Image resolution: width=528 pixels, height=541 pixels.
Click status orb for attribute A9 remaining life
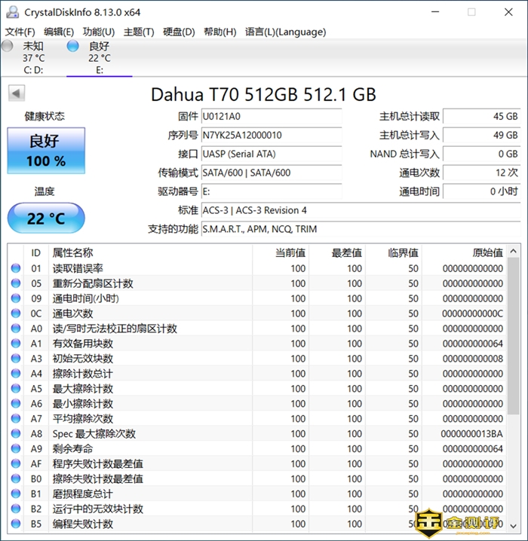point(16,449)
